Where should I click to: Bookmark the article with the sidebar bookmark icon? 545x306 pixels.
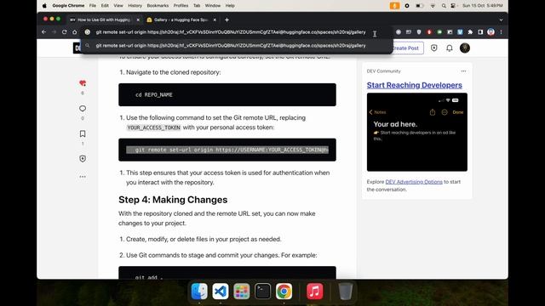pos(83,133)
